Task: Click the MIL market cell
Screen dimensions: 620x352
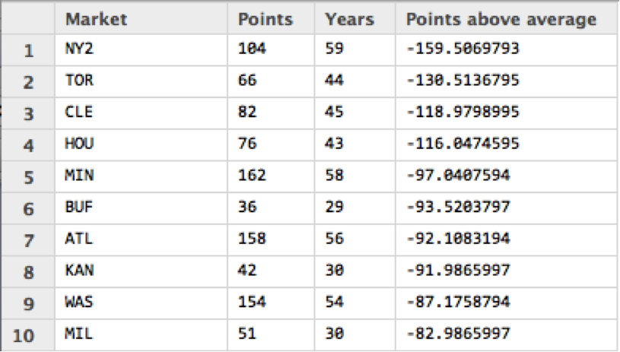Action: click(79, 334)
